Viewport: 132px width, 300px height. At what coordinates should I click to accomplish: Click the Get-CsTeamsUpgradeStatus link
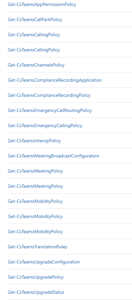pyautogui.click(x=36, y=292)
